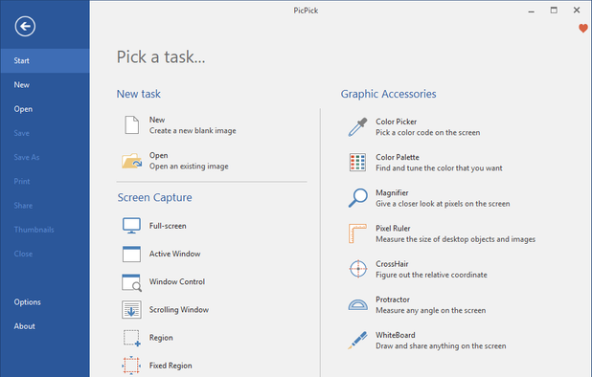Choose Fixed Region capture label

pyautogui.click(x=171, y=366)
